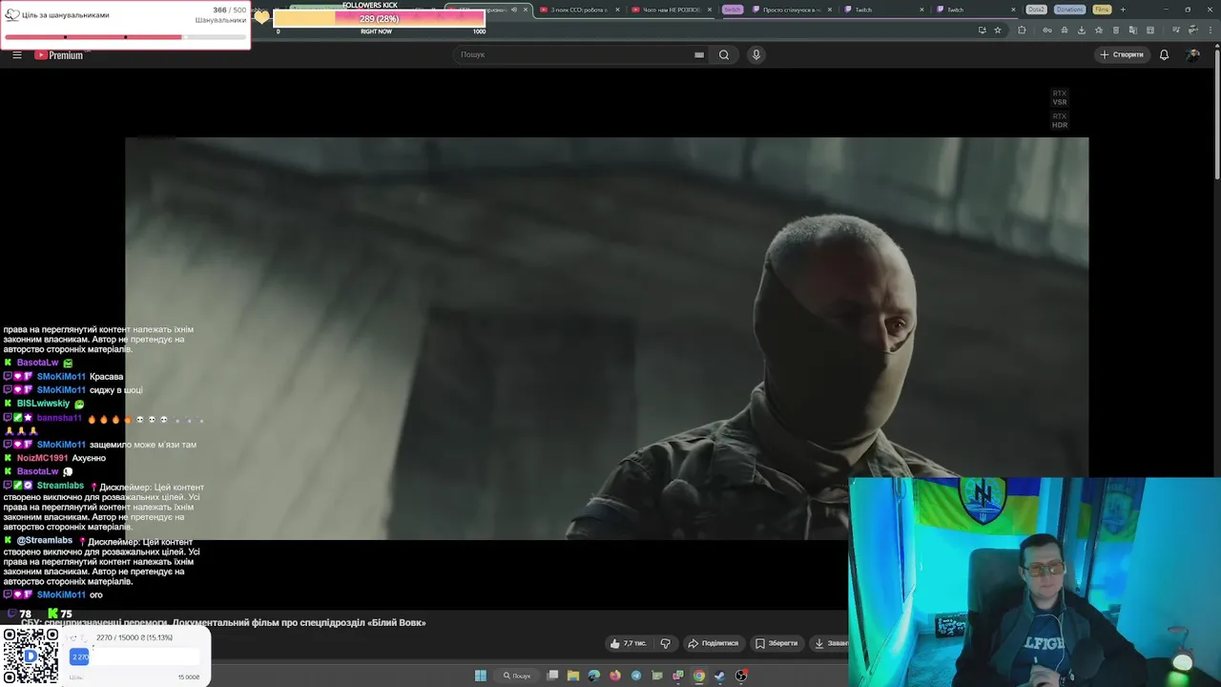This screenshot has height=687, width=1221.
Task: Click the install/cast icon in address bar
Action: [982, 30]
